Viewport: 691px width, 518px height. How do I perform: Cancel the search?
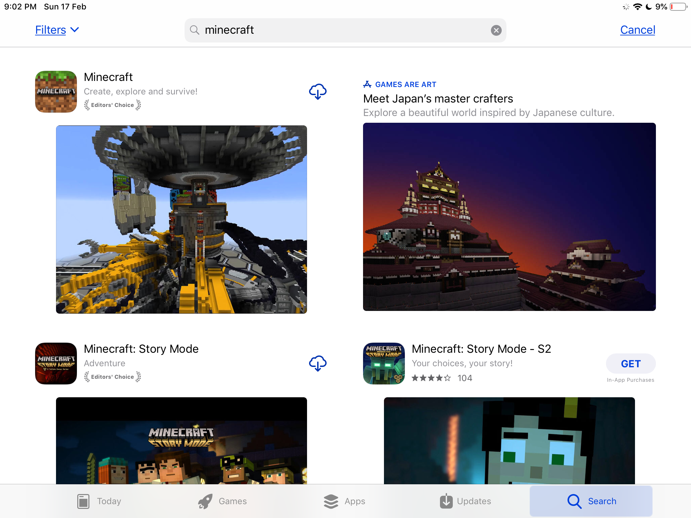(x=638, y=30)
